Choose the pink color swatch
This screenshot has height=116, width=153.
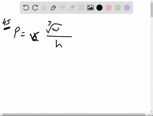(109, 8)
